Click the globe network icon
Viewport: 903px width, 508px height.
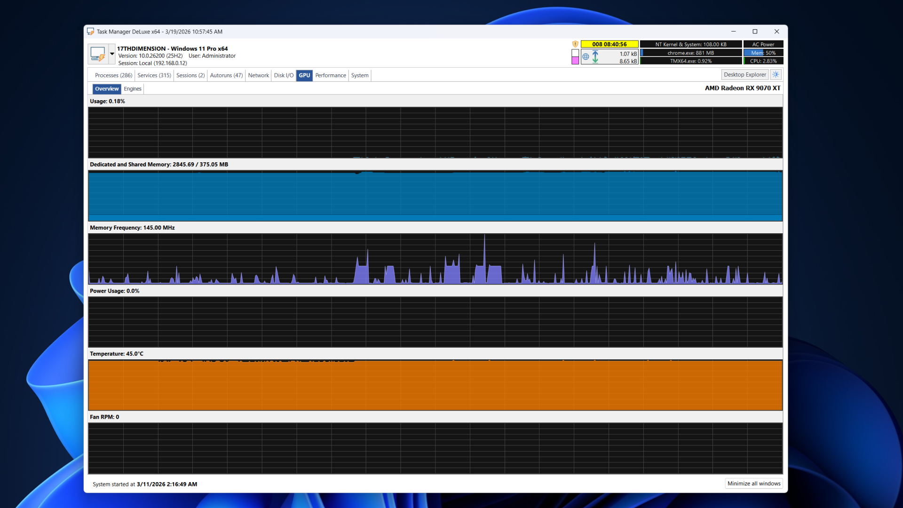[586, 56]
